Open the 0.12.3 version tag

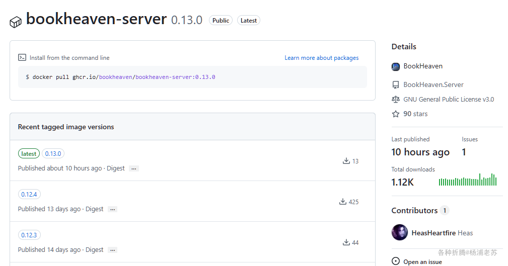point(29,235)
